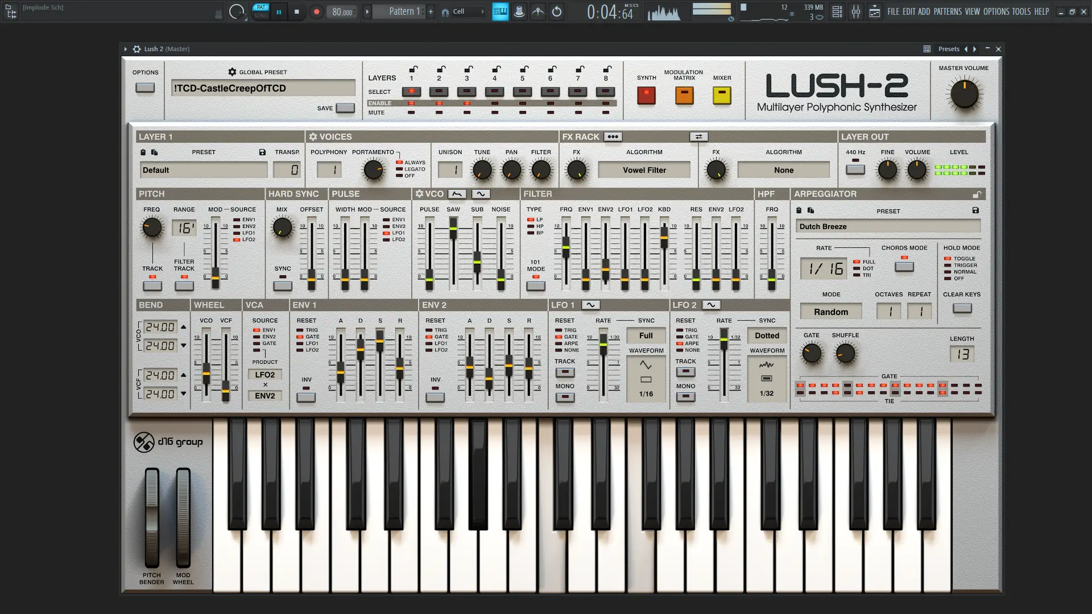
Task: Save the Arpeggiator preset with disk icon
Action: tap(975, 210)
